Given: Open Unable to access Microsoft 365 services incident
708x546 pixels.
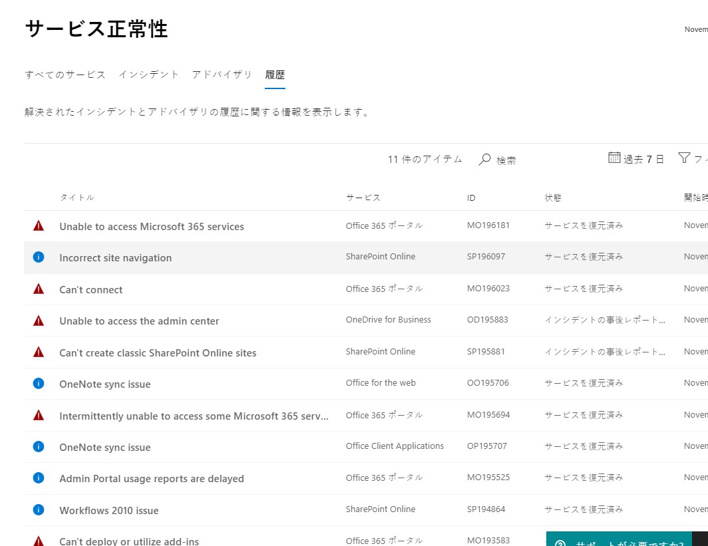Looking at the screenshot, I should (x=152, y=227).
